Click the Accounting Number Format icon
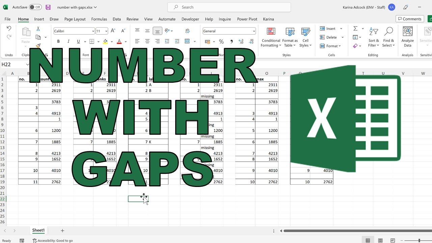This screenshot has width=432, height=243. pyautogui.click(x=207, y=42)
